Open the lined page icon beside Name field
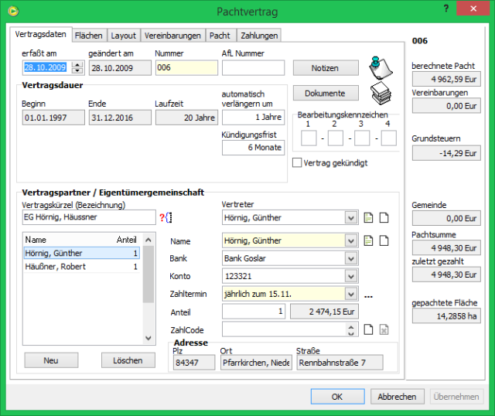 (369, 240)
